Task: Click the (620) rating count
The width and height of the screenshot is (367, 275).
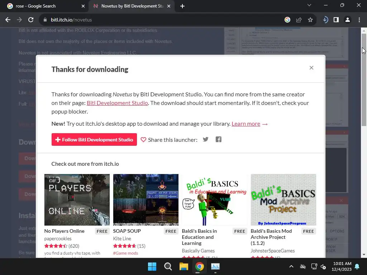Action: point(74,246)
